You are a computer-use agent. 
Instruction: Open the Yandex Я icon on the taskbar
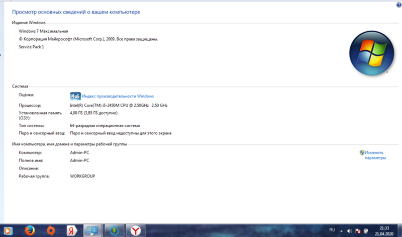click(72, 230)
